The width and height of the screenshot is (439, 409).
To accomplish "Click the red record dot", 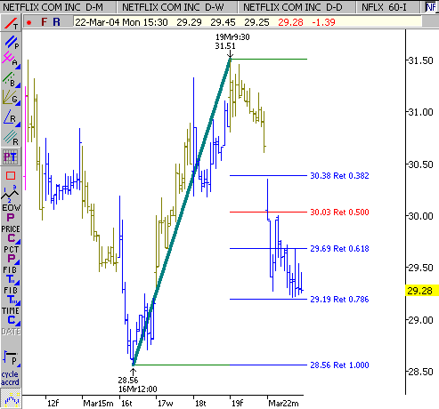I will (29, 22).
